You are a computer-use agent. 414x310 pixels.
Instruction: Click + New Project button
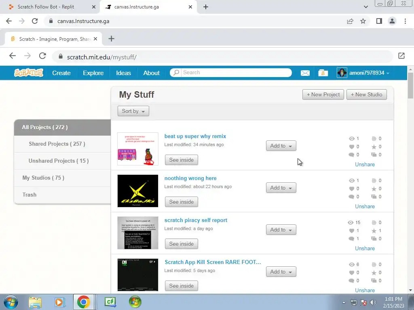(x=323, y=94)
